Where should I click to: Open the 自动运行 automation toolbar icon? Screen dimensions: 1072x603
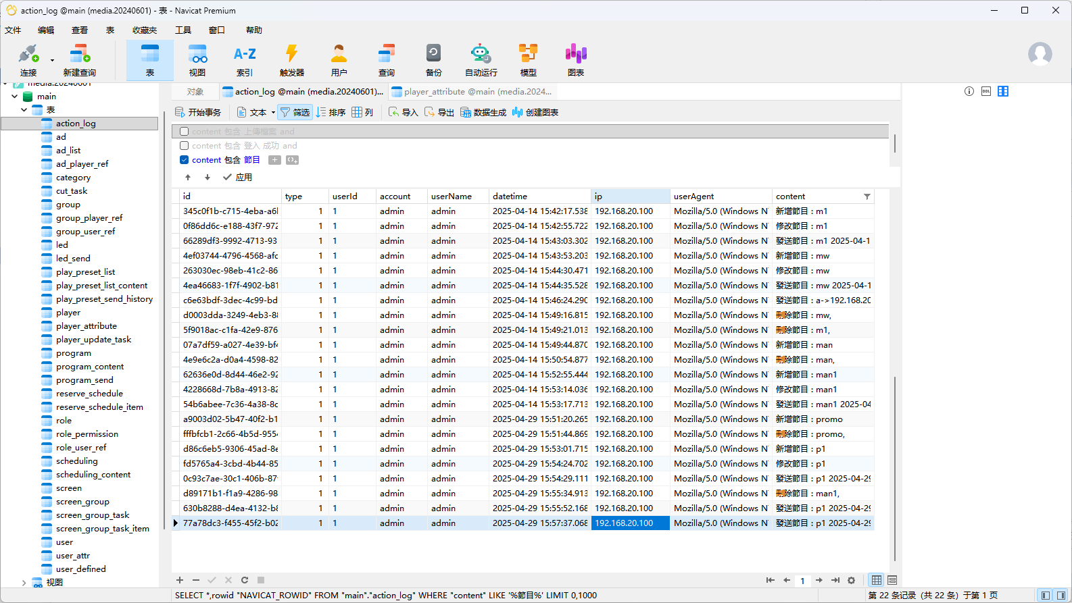pos(481,60)
